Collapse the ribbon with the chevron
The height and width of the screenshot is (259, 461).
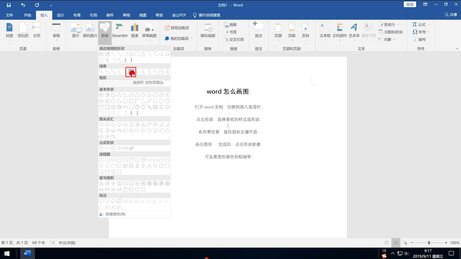coord(457,49)
